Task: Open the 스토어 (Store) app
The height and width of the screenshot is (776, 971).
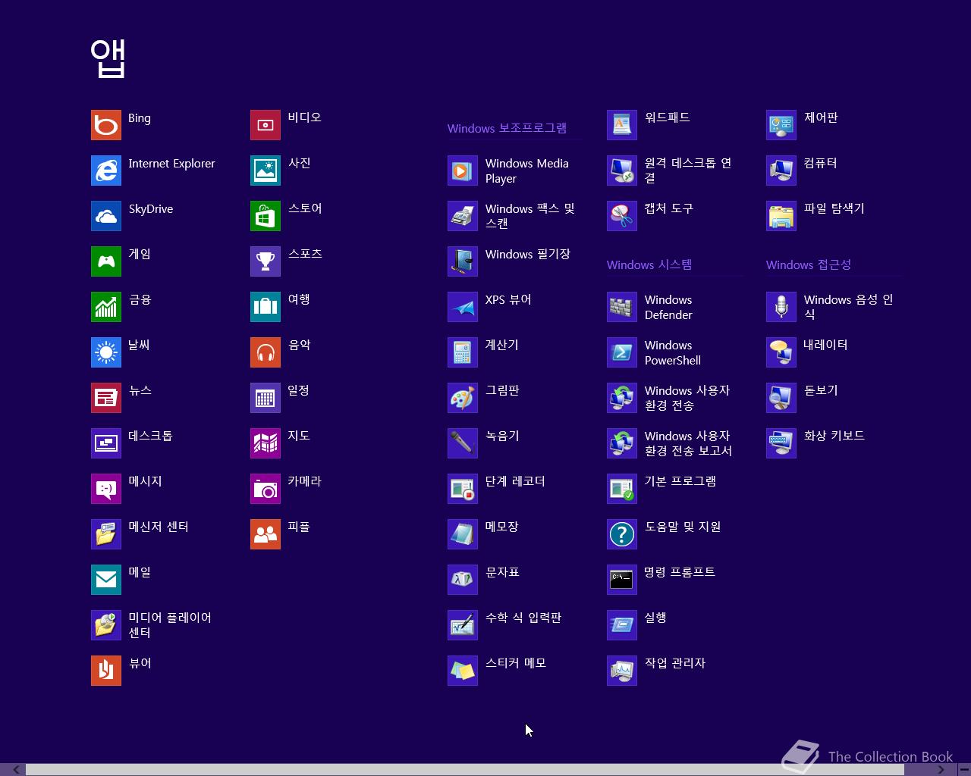Action: [x=287, y=216]
